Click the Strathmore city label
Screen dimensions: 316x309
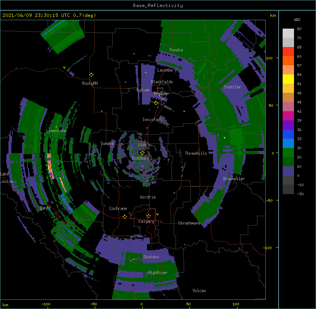[189, 223]
